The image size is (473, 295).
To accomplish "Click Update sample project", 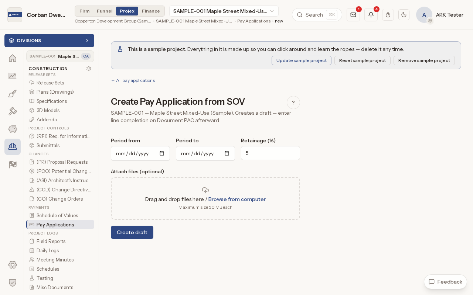I will [302, 60].
